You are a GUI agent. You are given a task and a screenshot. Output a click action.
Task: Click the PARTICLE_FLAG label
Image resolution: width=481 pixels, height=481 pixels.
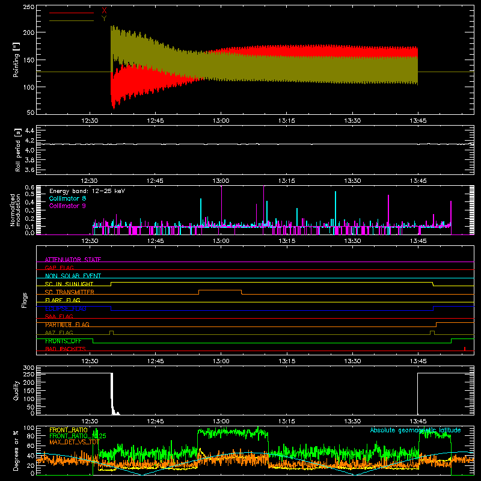point(67,325)
